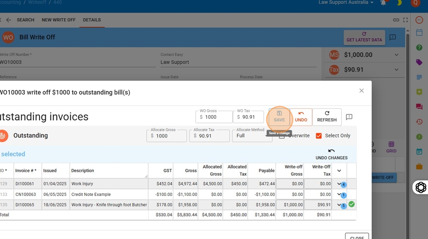Close the write off dialog with X
Image resolution: width=428 pixels, height=239 pixels.
(362, 90)
